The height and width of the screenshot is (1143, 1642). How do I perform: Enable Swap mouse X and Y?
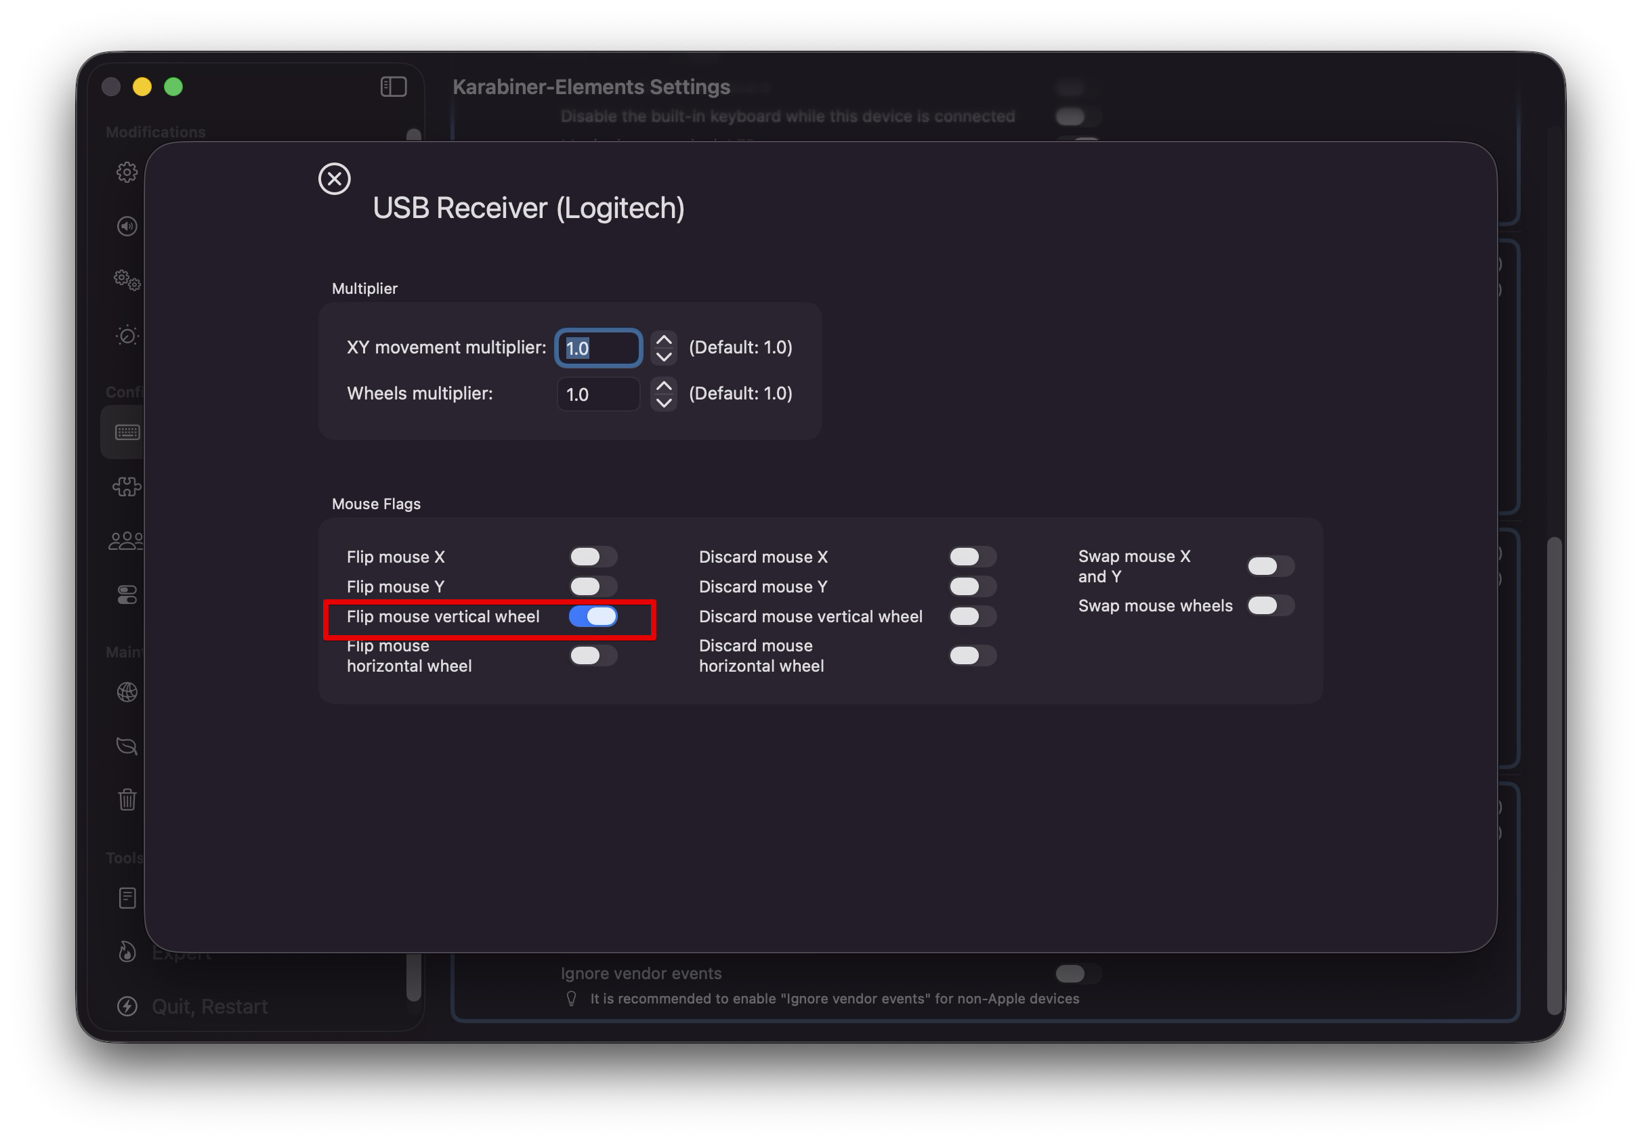point(1270,566)
